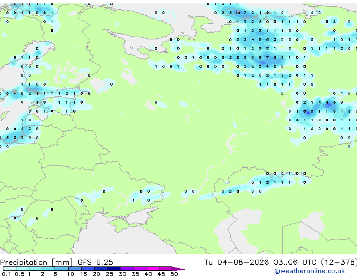Image resolution: width=357 pixels, height=276 pixels.
Task: Choose the 10–15 mm legend color swatch
Action: coord(75,269)
